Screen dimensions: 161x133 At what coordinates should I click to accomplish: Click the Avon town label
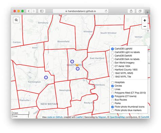click(35, 48)
